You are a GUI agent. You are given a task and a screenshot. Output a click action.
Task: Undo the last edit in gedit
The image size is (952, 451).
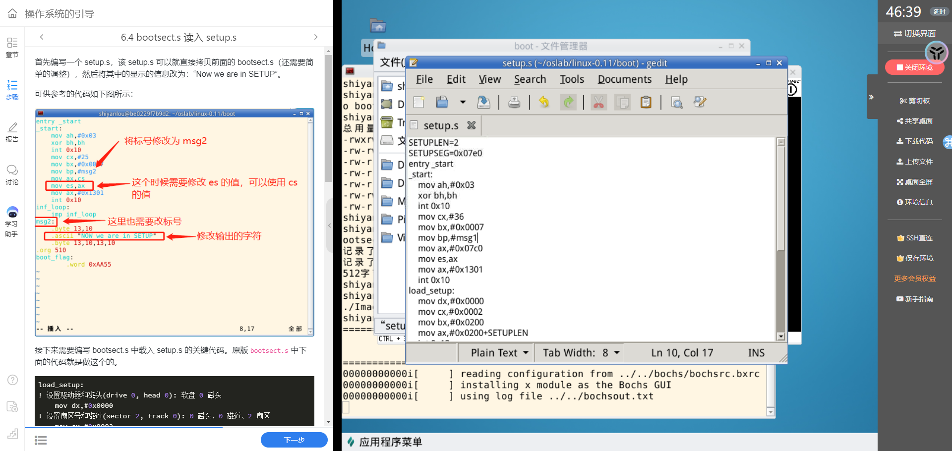(x=544, y=102)
